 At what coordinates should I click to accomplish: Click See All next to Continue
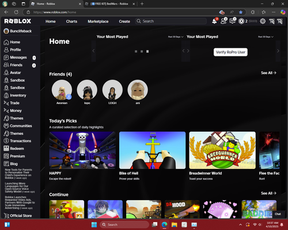(268, 193)
